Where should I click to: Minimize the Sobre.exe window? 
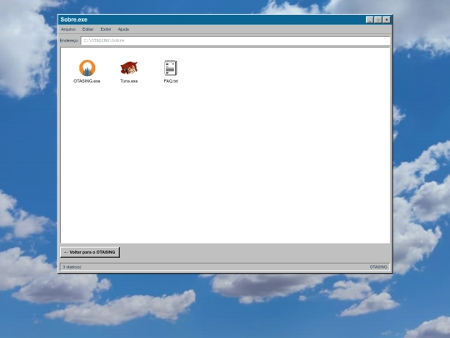pos(370,19)
